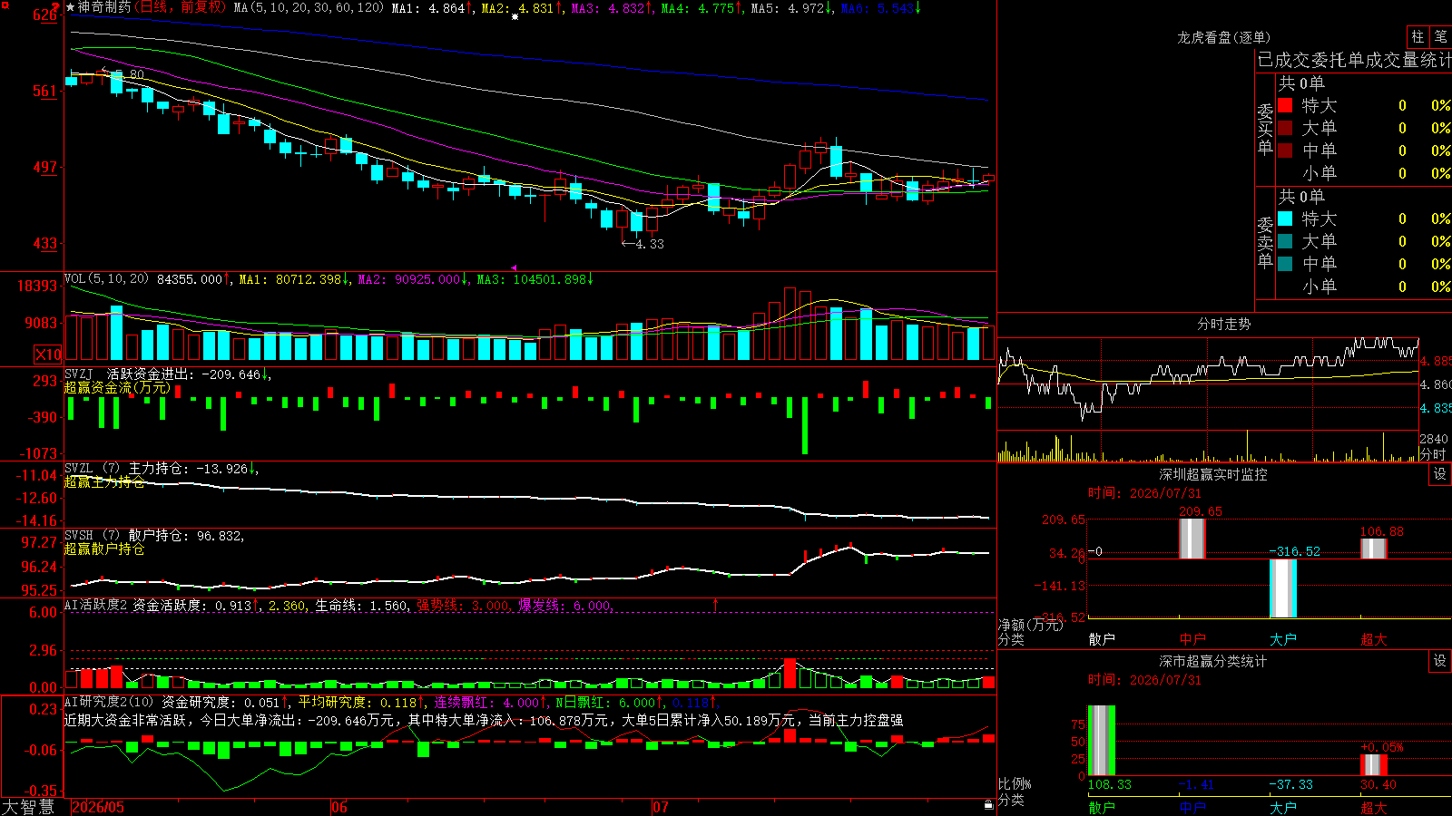Click the green MA4: 4.775 value

pos(701,8)
